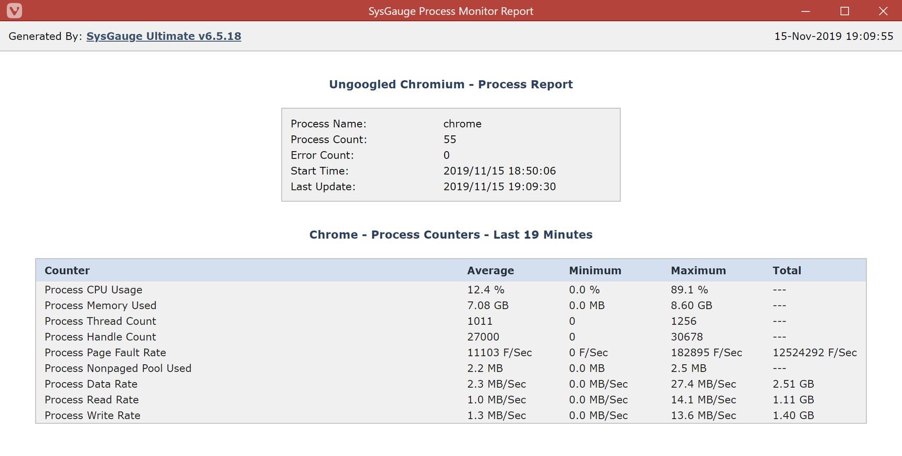Screen dimensions: 902x456
Task: Click the Minimum column header
Action: click(595, 271)
